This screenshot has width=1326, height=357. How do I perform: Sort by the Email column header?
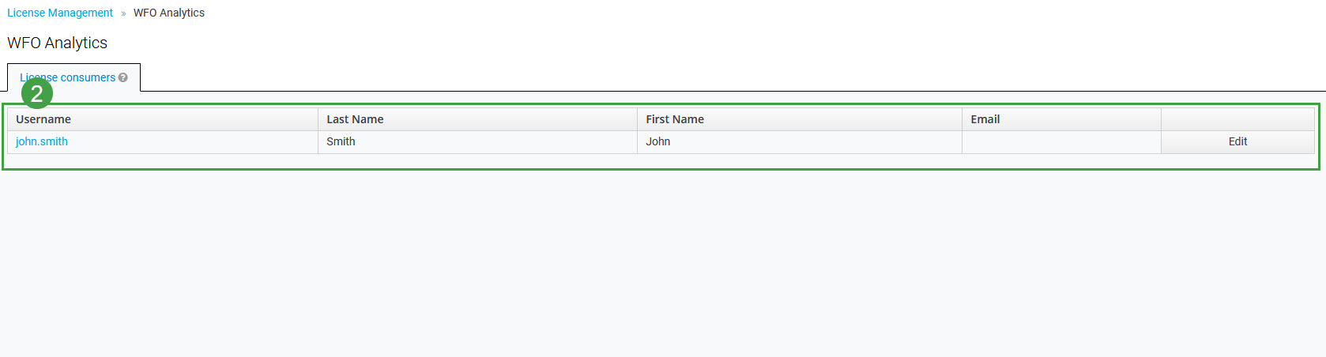[985, 119]
